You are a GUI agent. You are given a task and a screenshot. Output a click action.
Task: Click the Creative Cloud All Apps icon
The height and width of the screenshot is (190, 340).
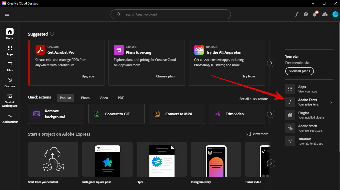point(199,50)
